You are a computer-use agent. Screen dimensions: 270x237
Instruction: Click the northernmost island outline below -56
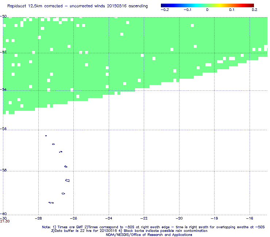coord(46,136)
